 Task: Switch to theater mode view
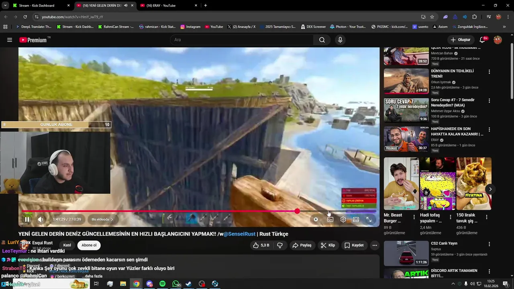coord(356,220)
